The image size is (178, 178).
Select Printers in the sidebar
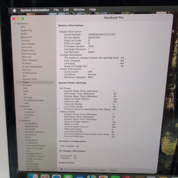[27, 85]
